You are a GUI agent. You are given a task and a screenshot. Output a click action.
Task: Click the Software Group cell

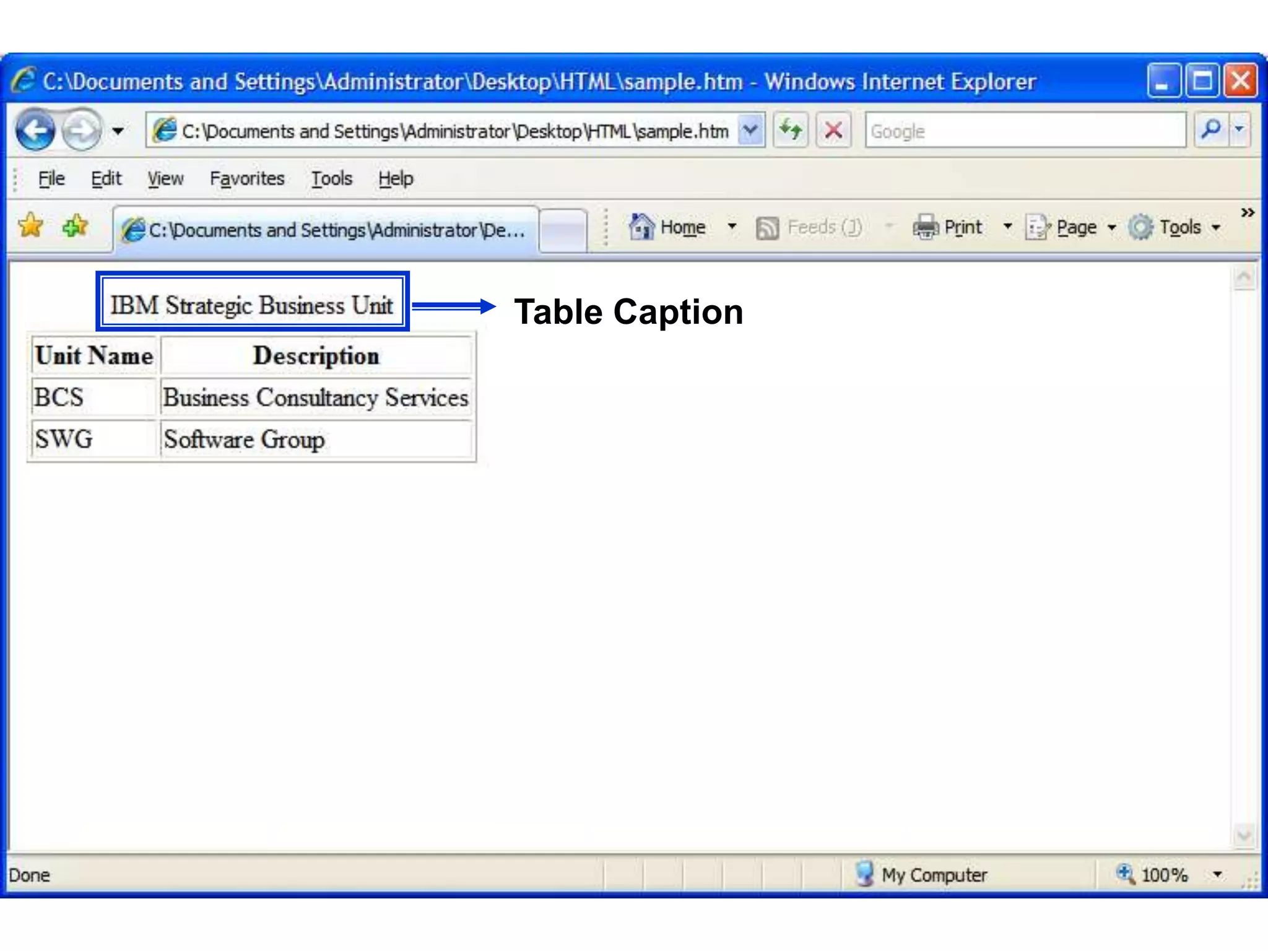coord(316,440)
